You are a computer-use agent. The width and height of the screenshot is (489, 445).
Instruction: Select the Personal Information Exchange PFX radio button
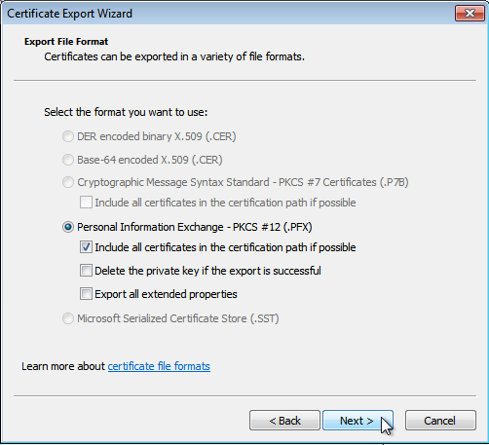coord(68,227)
